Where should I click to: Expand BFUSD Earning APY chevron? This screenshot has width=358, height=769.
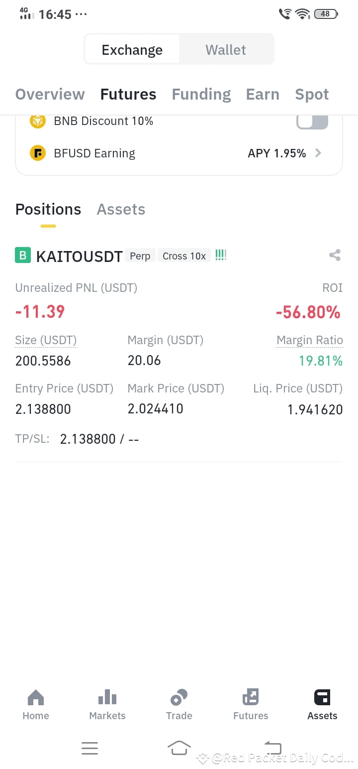click(318, 153)
